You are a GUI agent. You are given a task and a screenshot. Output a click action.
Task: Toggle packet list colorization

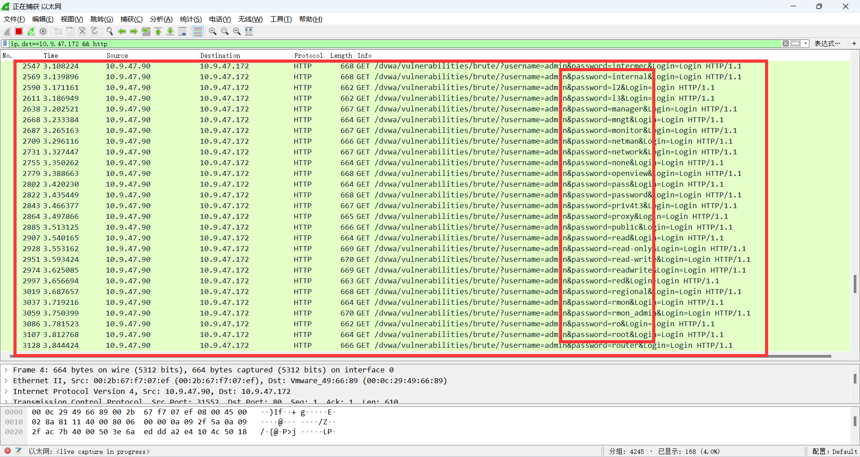pos(198,31)
